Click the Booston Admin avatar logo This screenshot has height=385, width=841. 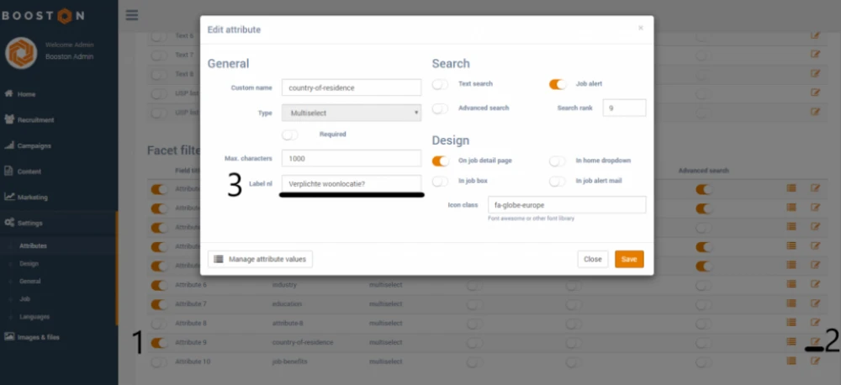pos(20,52)
